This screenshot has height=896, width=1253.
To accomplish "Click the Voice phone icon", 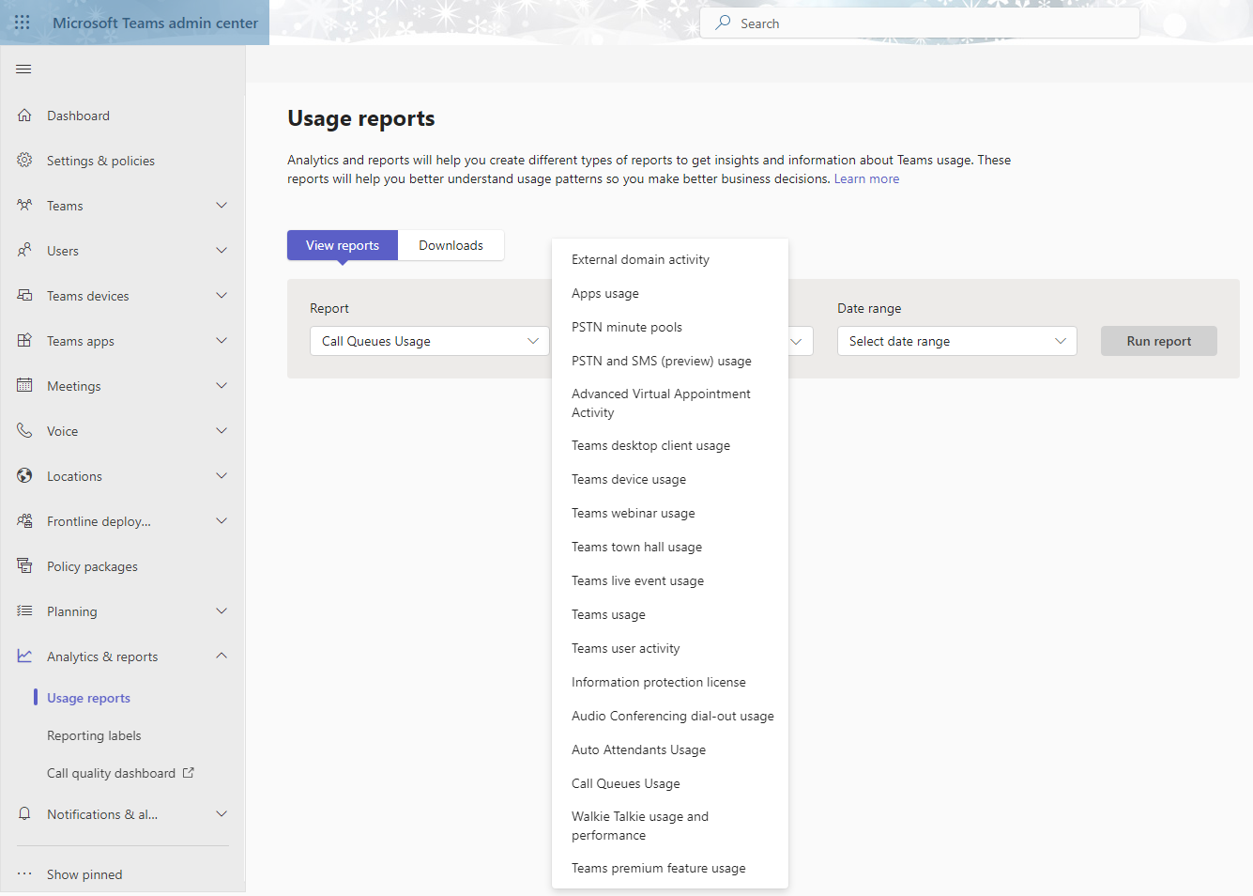I will [x=24, y=431].
